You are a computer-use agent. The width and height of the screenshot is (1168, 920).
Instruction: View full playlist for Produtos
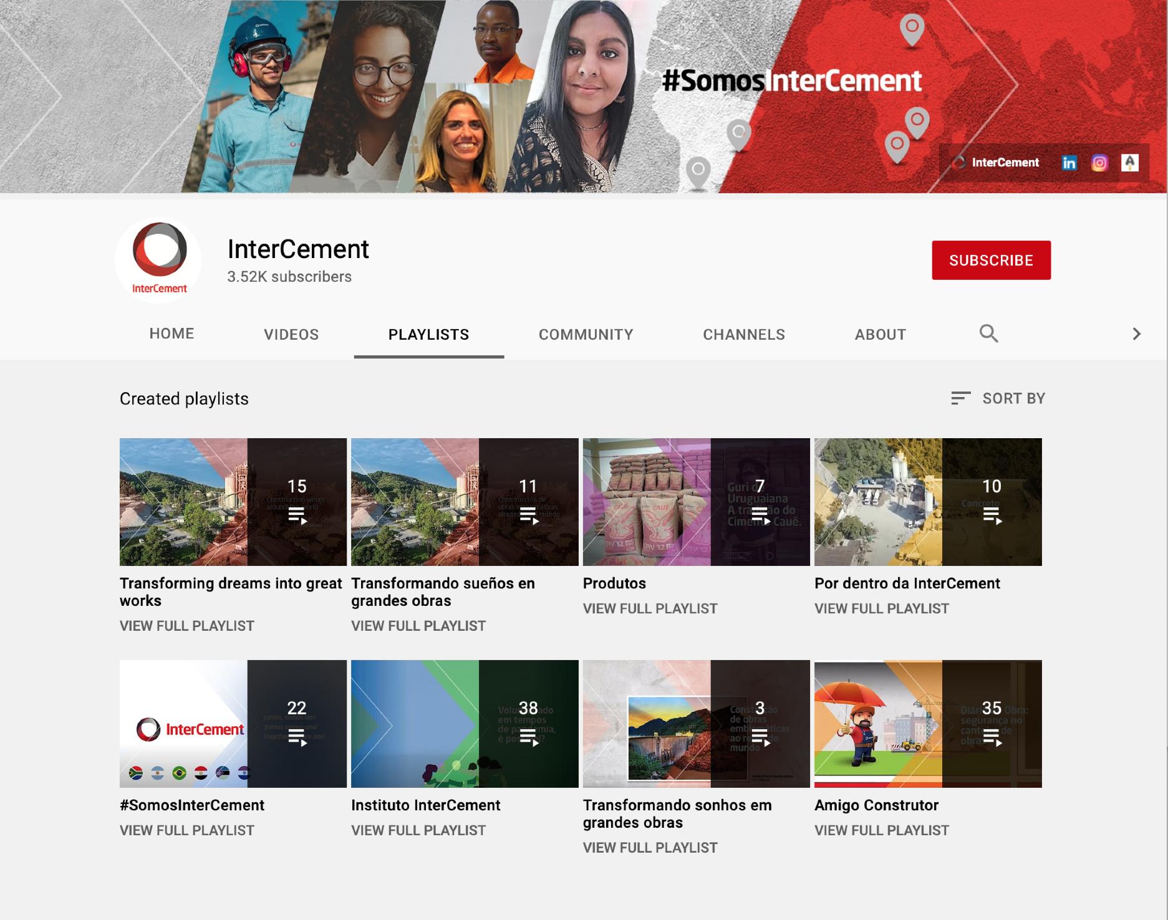point(650,608)
